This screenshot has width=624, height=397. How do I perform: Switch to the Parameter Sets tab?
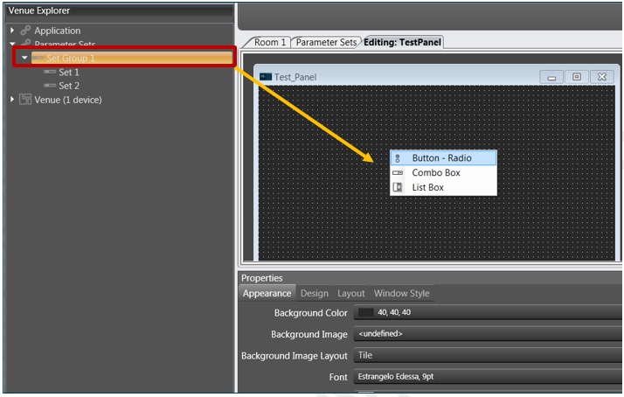(x=326, y=42)
